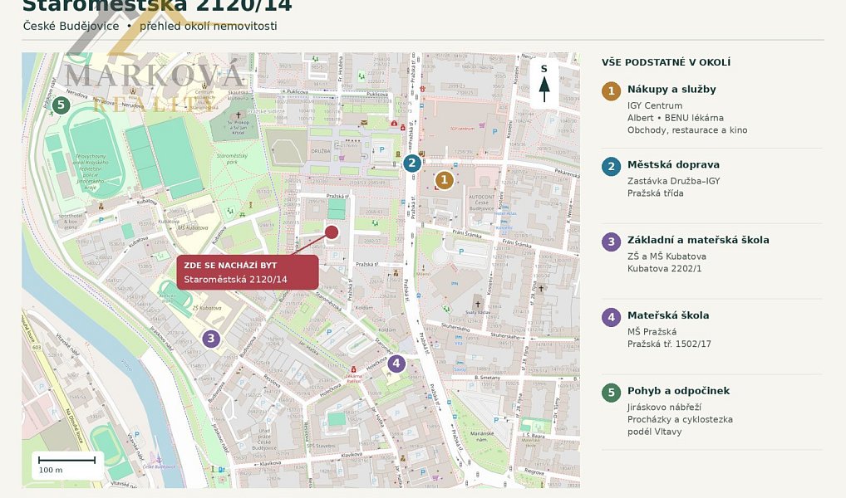Image resolution: width=846 pixels, height=498 pixels.
Task: Click the Staroměstský park label on the map
Action: [232, 159]
